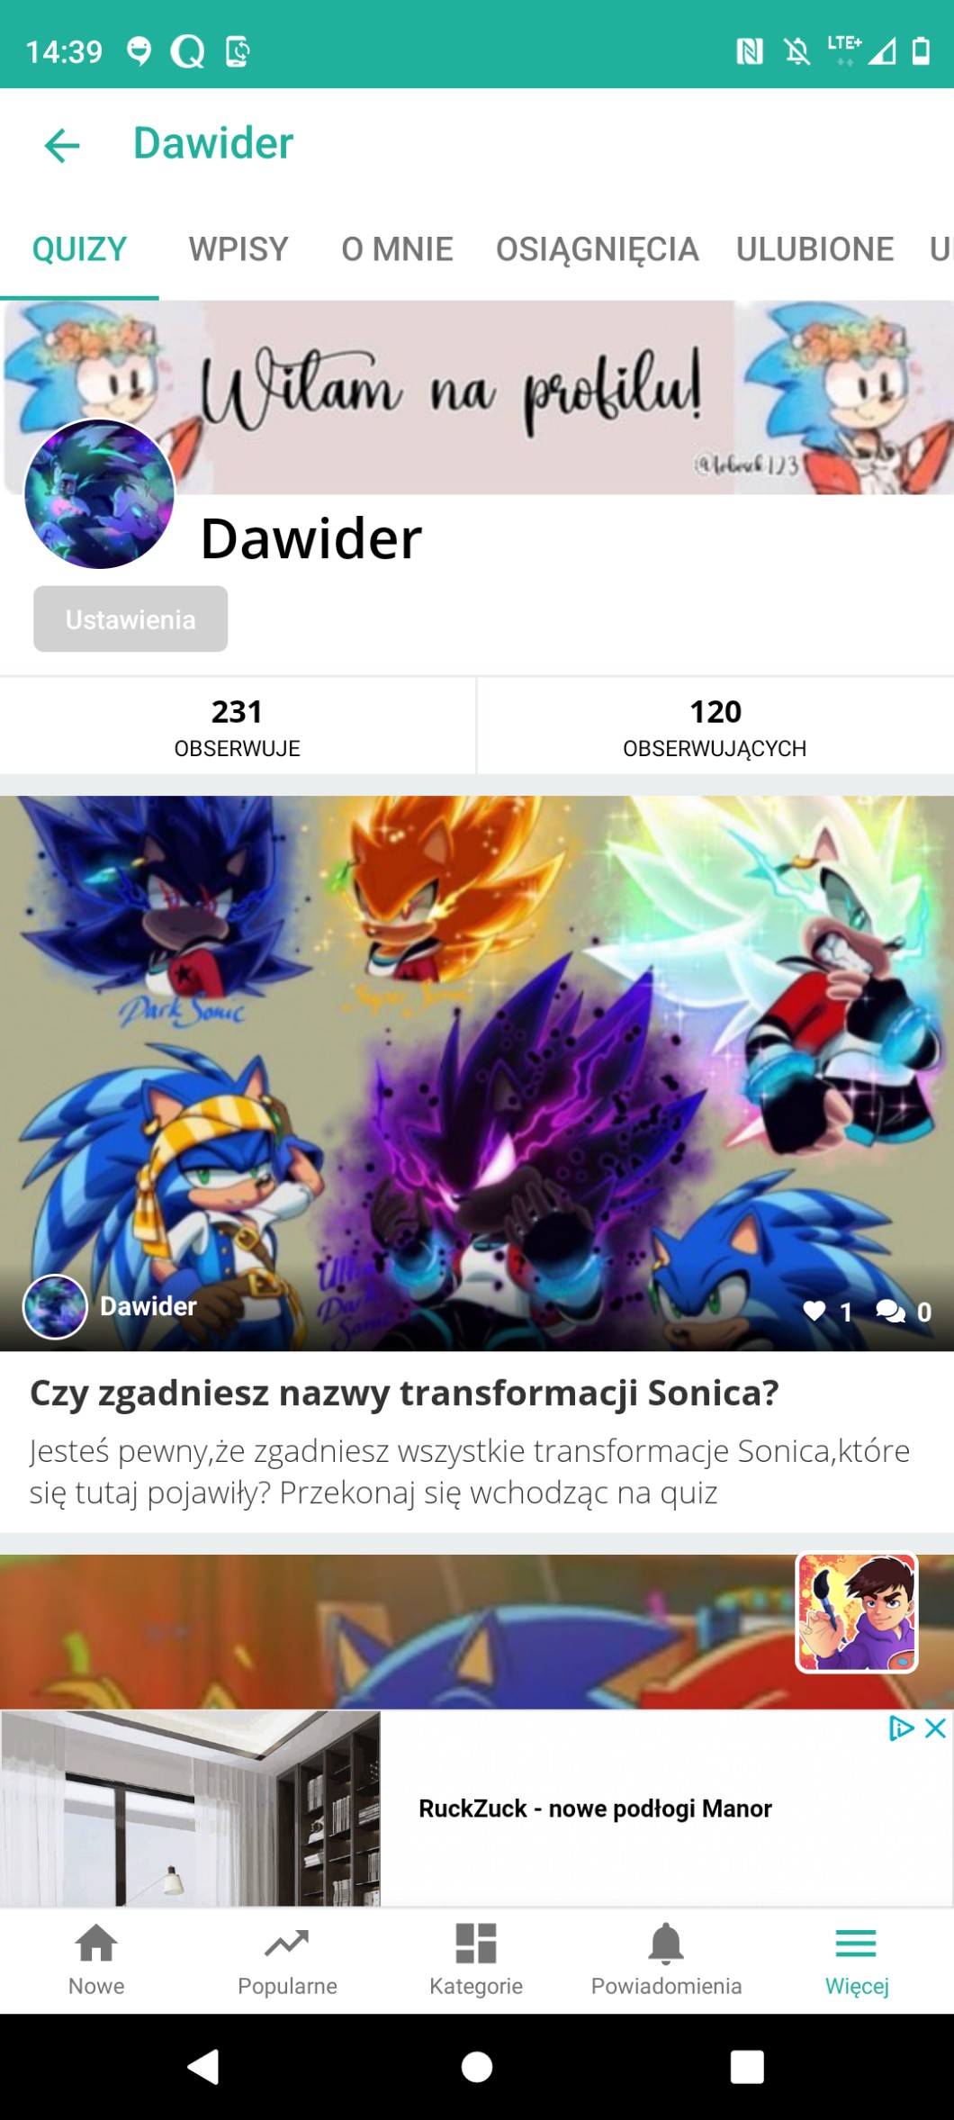This screenshot has width=954, height=2120.
Task: Tap the comments bubble icon on quiz
Action: tap(890, 1312)
